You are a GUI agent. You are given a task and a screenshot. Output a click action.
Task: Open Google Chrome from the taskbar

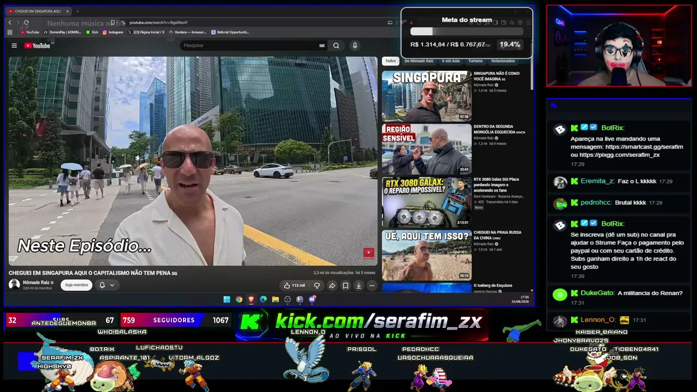coord(239,299)
